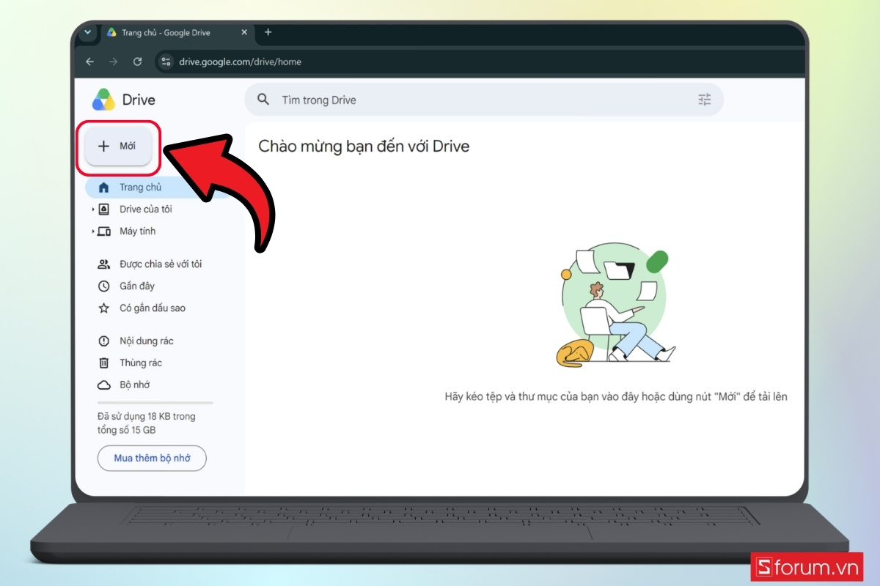The image size is (880, 586).
Task: Click the browser back arrow
Action: coord(89,62)
